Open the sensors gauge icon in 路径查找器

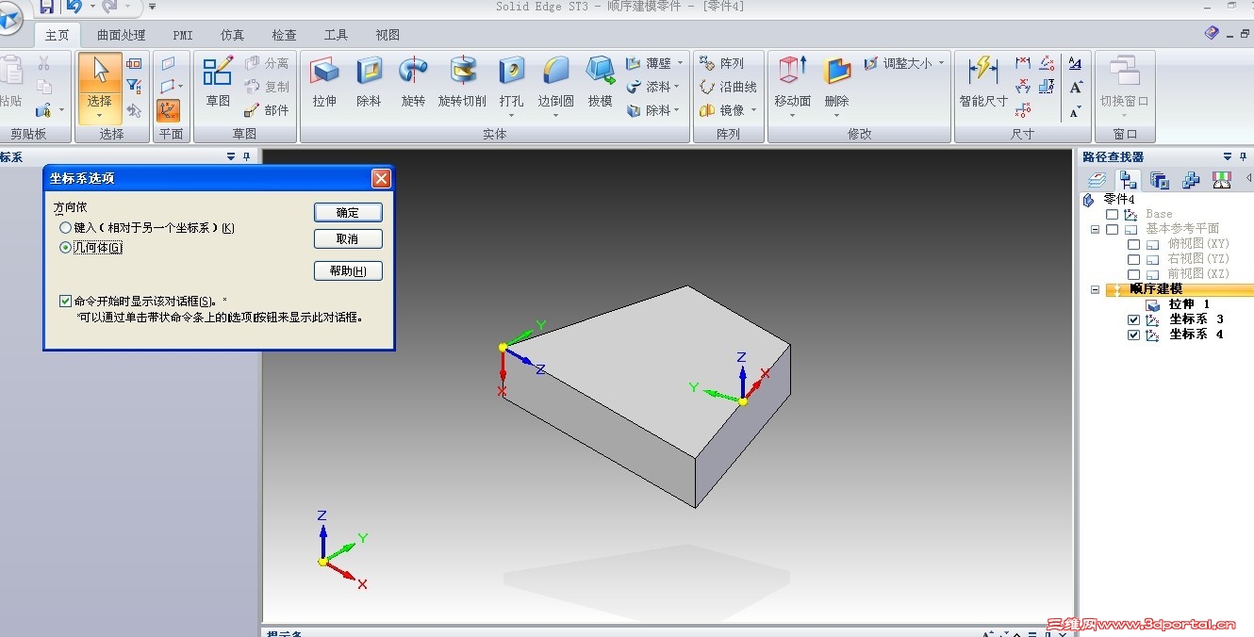point(1222,180)
